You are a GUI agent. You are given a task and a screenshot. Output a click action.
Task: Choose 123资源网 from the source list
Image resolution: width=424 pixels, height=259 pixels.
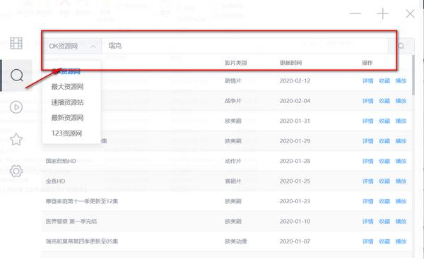[x=67, y=133]
